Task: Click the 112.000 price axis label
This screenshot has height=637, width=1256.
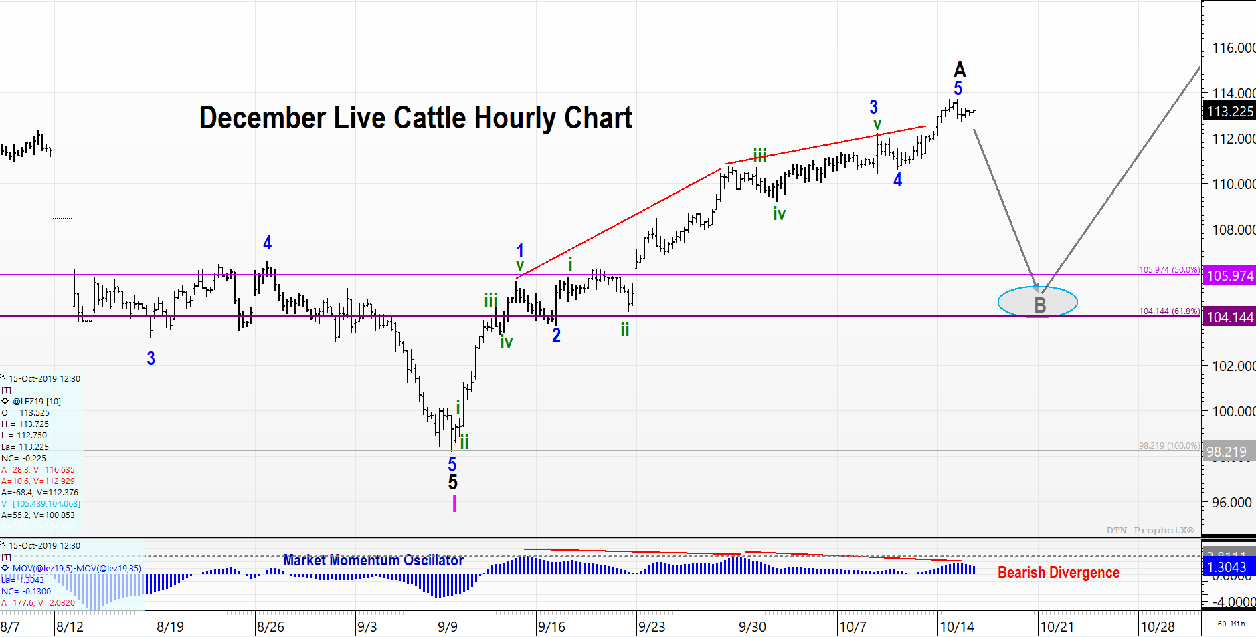Action: (1234, 139)
